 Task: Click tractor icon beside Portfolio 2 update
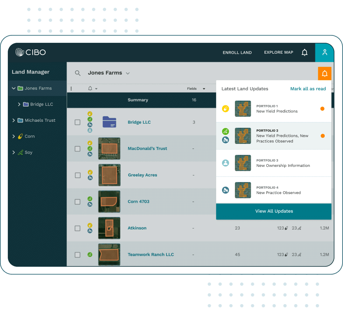pyautogui.click(x=226, y=140)
